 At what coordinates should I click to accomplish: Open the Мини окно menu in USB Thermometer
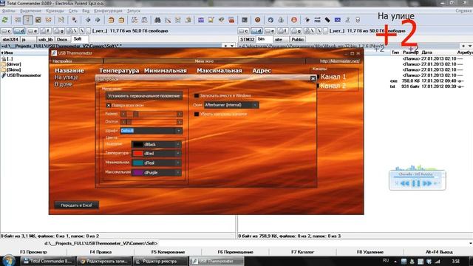(x=204, y=61)
